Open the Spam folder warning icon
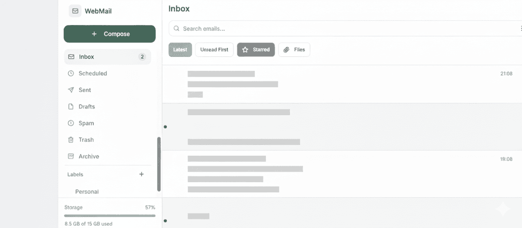 coord(71,123)
